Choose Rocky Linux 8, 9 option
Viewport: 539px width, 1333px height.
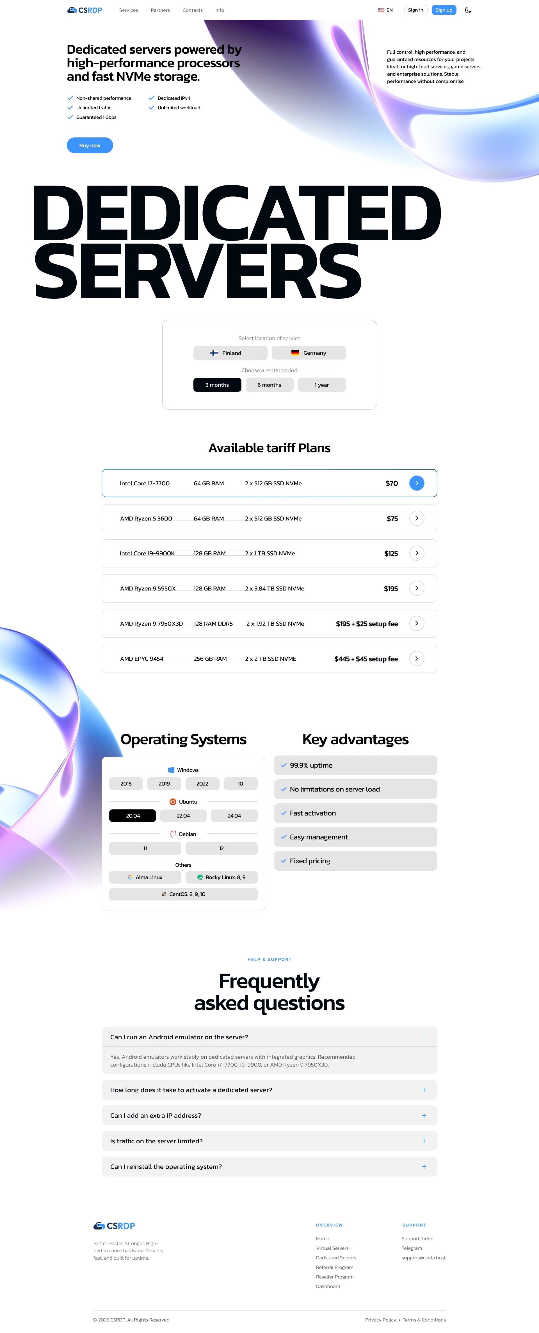pos(221,877)
